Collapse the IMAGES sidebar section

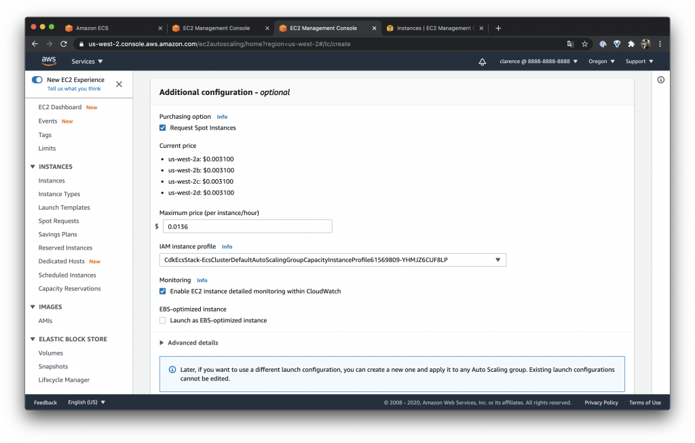[x=33, y=307]
